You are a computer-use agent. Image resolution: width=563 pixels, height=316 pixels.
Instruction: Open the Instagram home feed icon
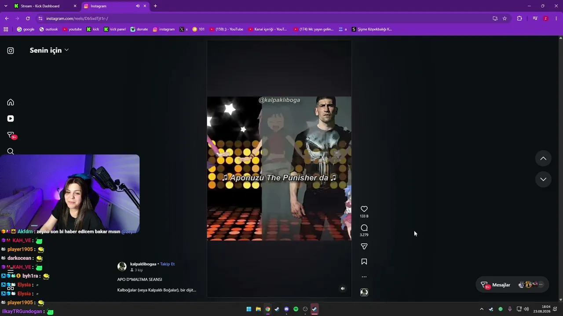tap(11, 102)
